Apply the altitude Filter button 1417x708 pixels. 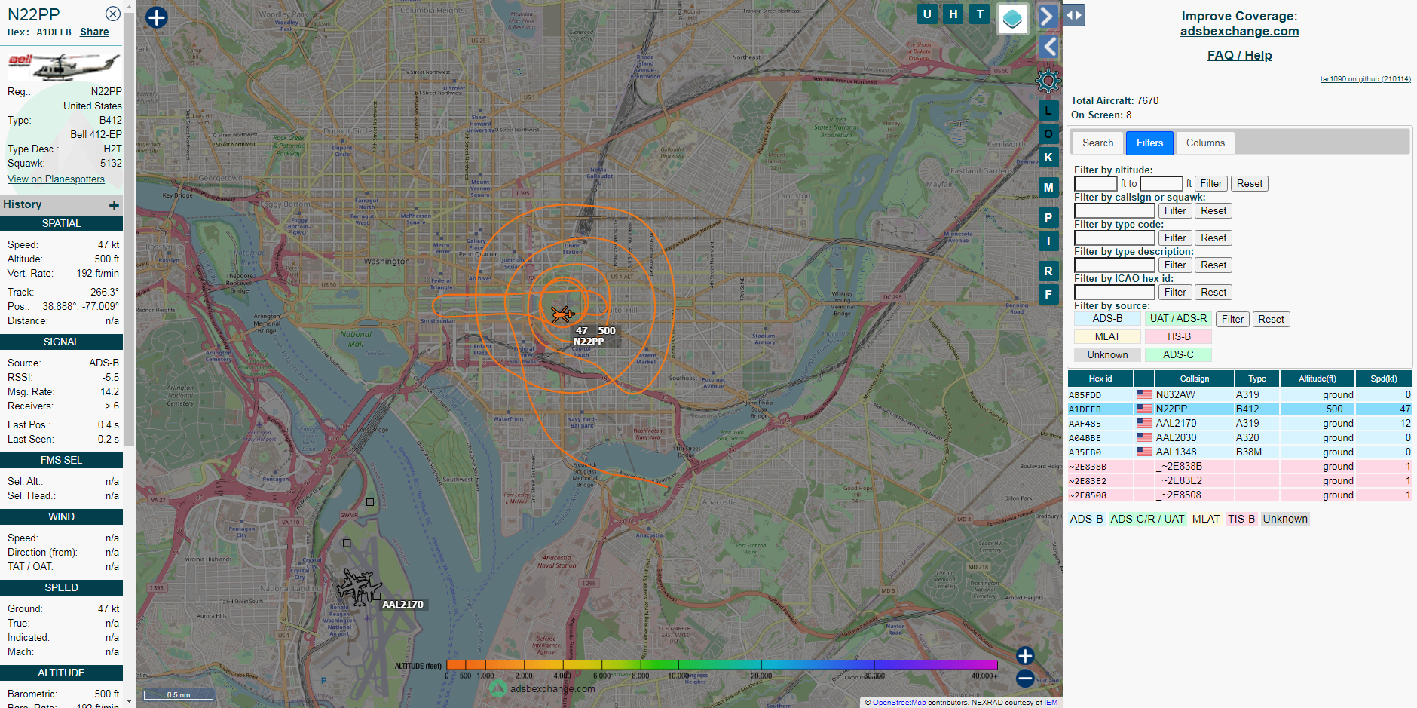tap(1211, 184)
